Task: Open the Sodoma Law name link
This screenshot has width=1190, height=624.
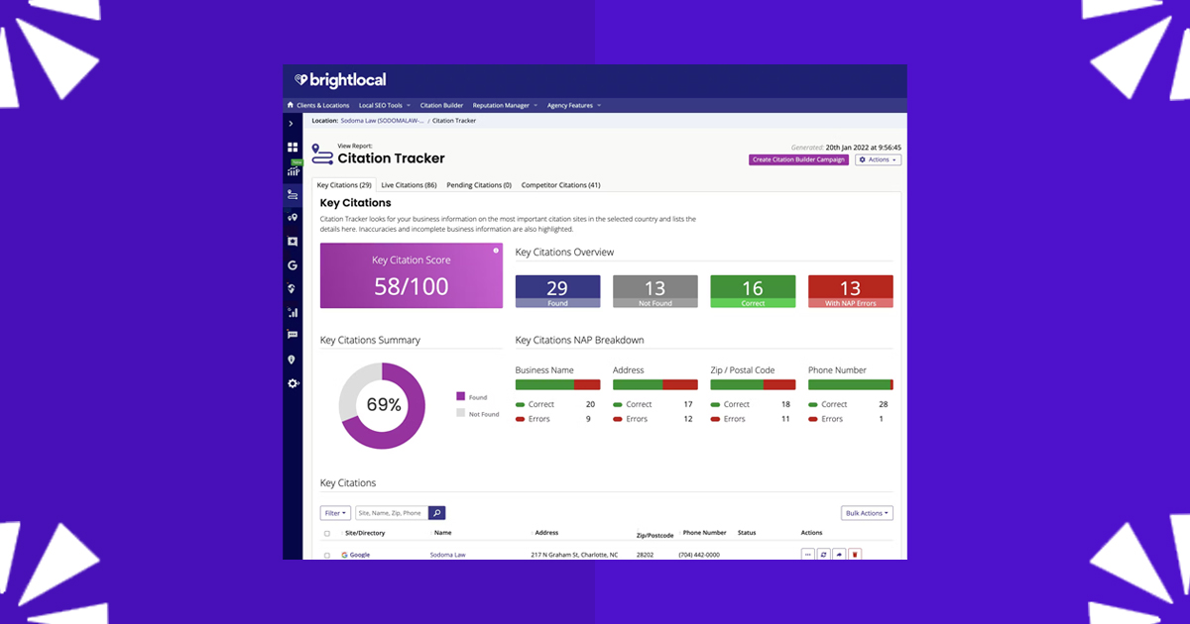Action: 446,555
